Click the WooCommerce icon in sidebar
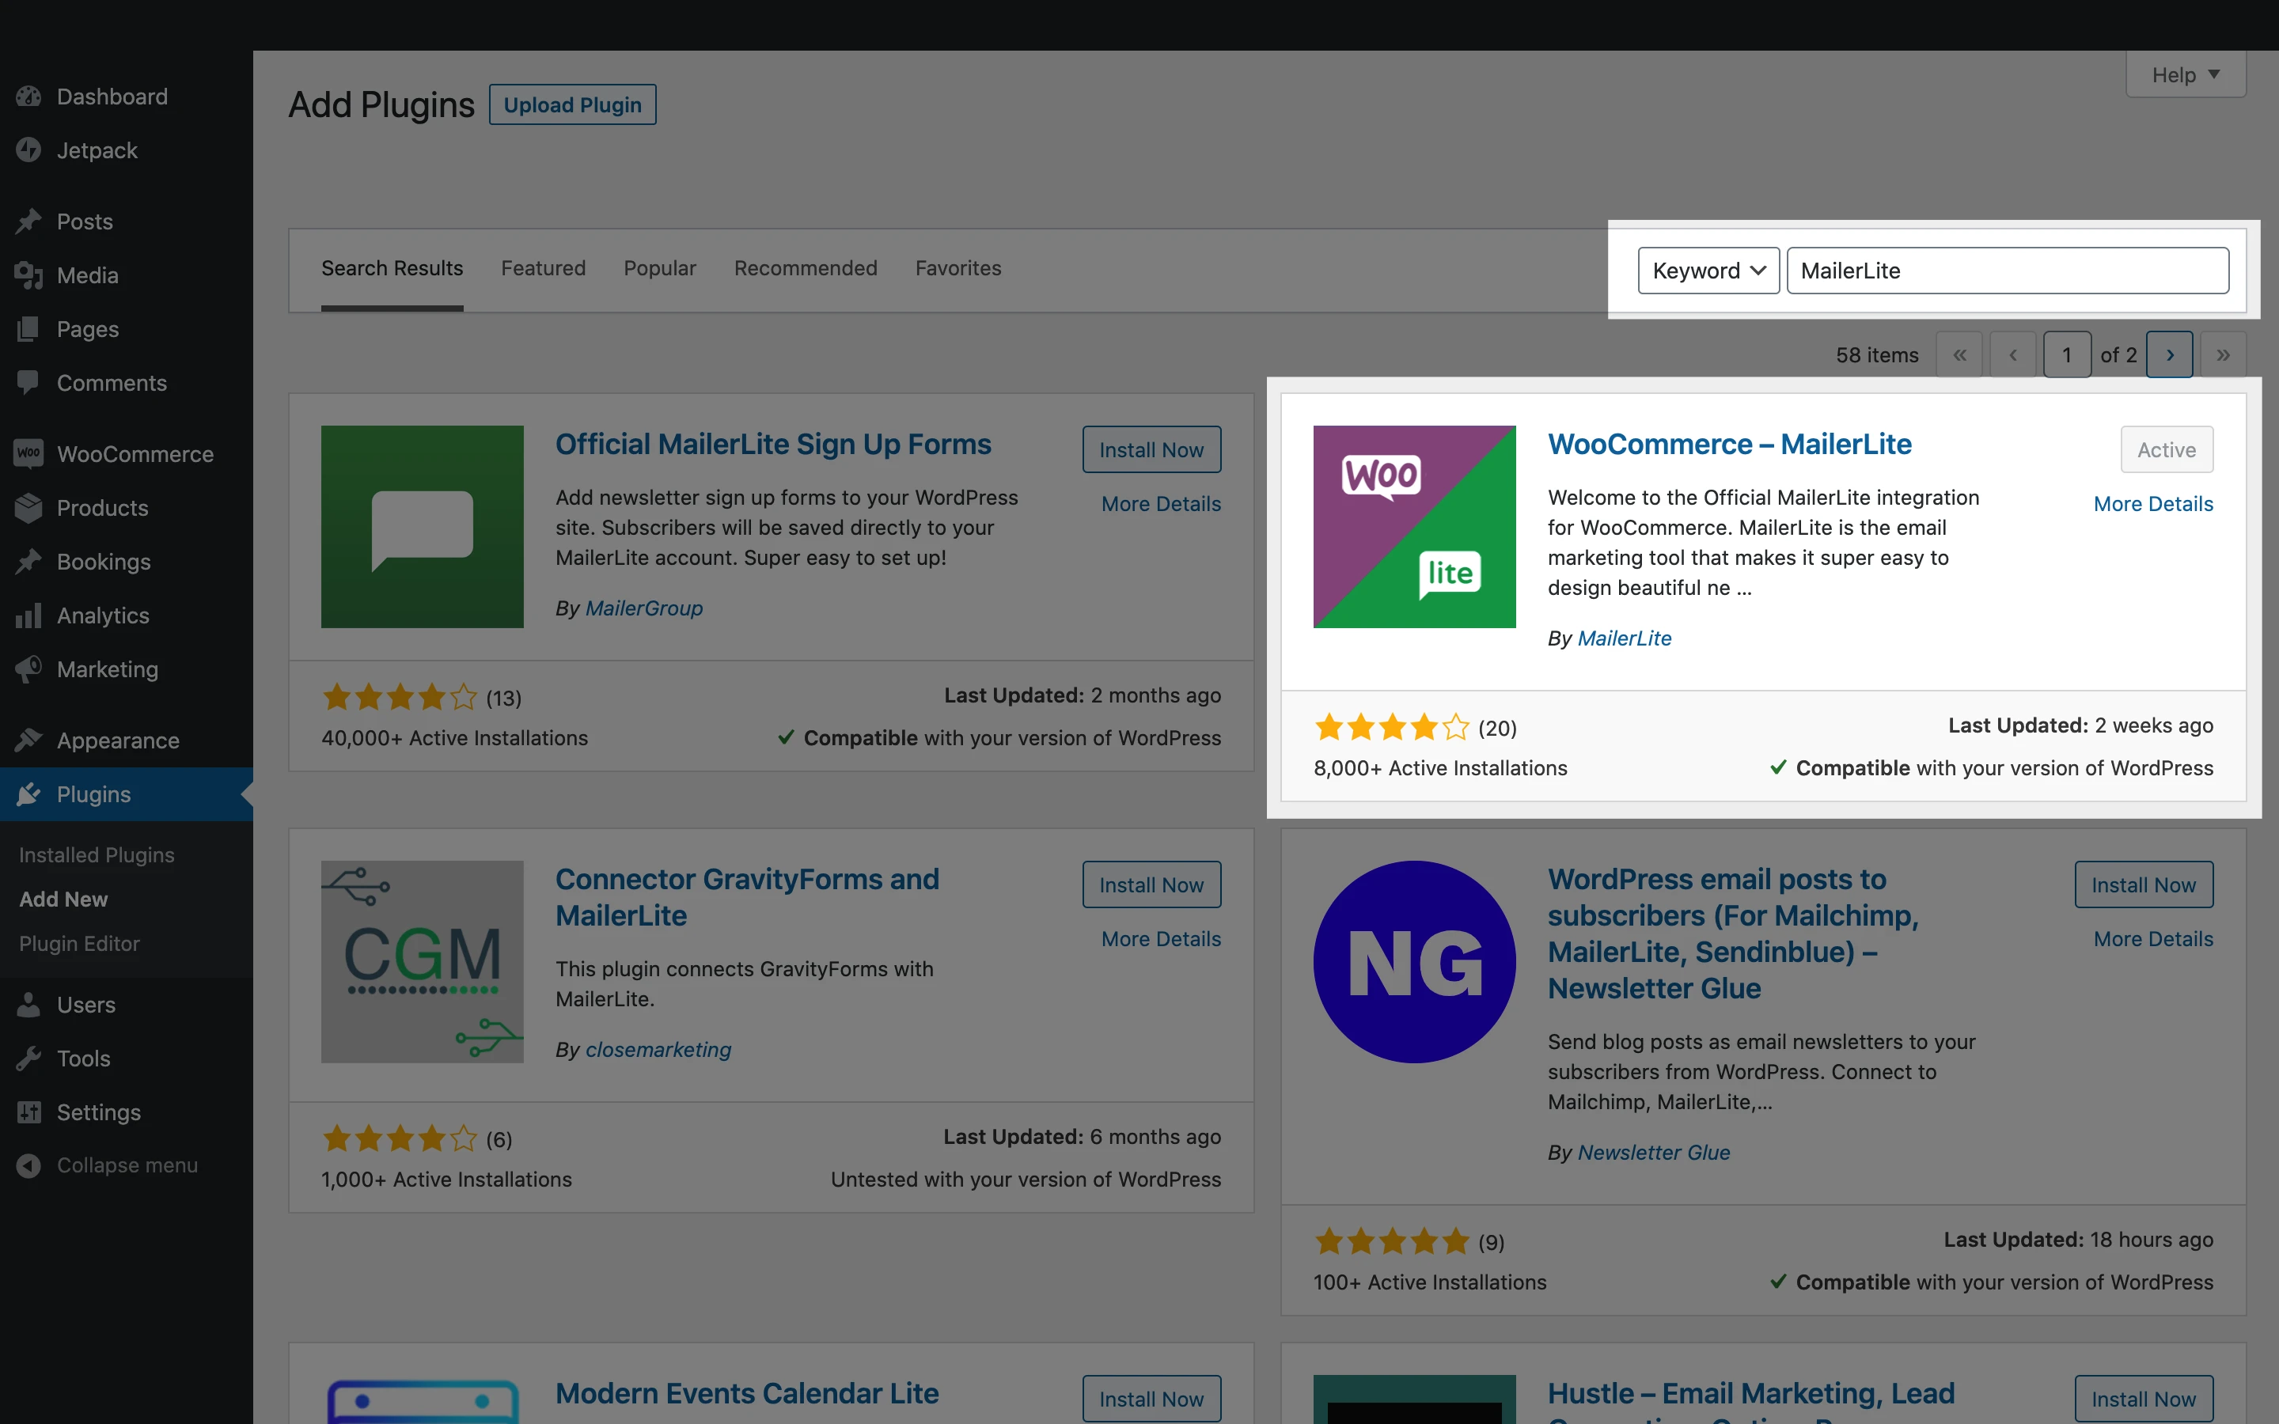 28,453
